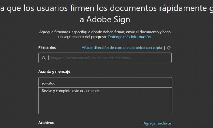Click the 'usuarios firmen los documentos' heading text
Viewport: 213px width, 128px height.
tap(97, 8)
